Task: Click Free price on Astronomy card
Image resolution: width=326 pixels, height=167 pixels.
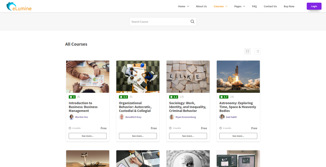Action: click(254, 128)
